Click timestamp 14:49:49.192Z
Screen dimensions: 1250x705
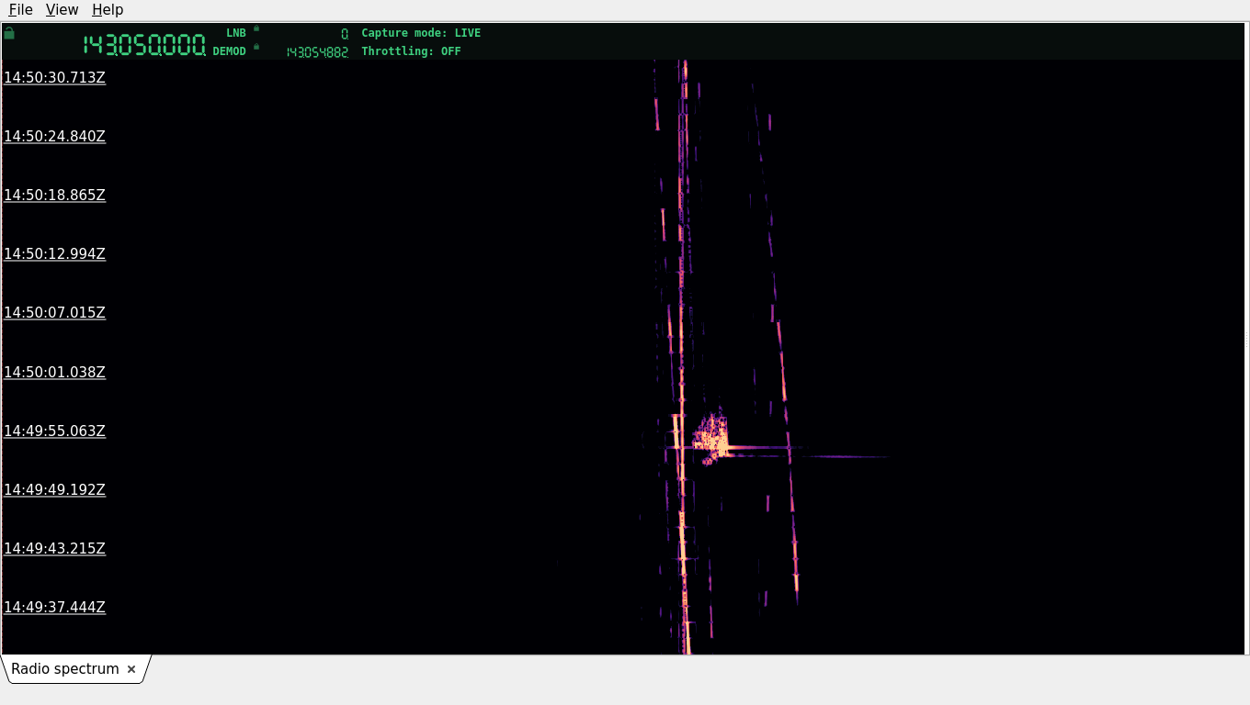pyautogui.click(x=54, y=490)
